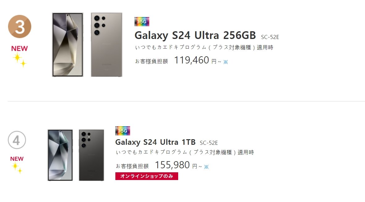Click the gray Galaxy S24 Ultra back image
Viewport: 365px width, 202px height.
click(106, 45)
